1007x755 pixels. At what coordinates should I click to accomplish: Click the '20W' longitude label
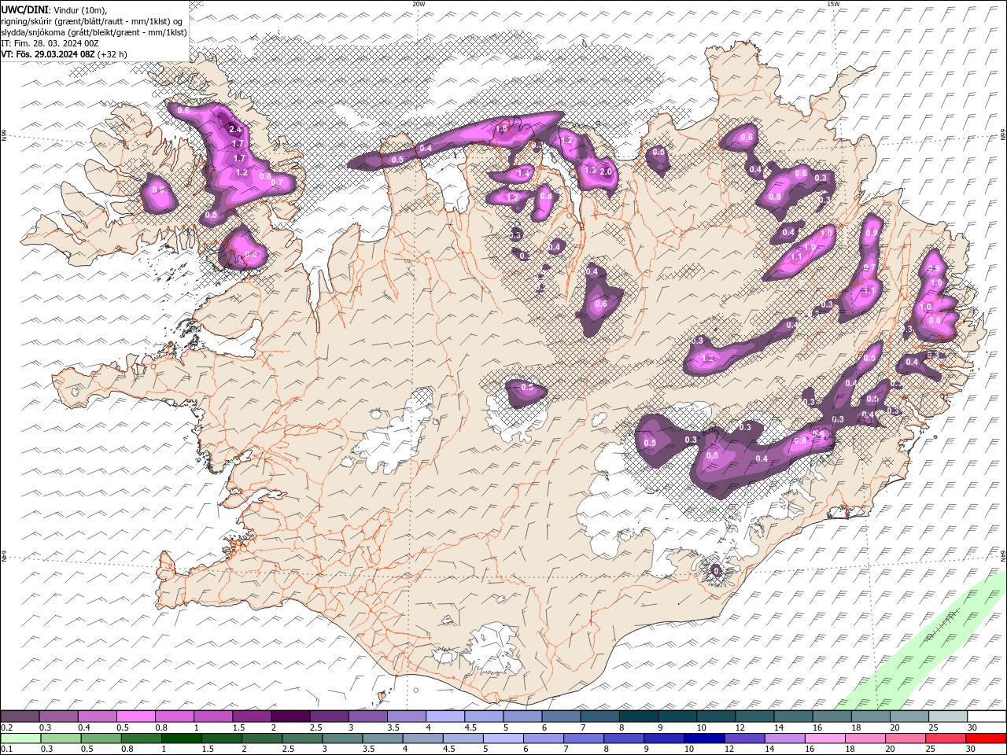[419, 4]
